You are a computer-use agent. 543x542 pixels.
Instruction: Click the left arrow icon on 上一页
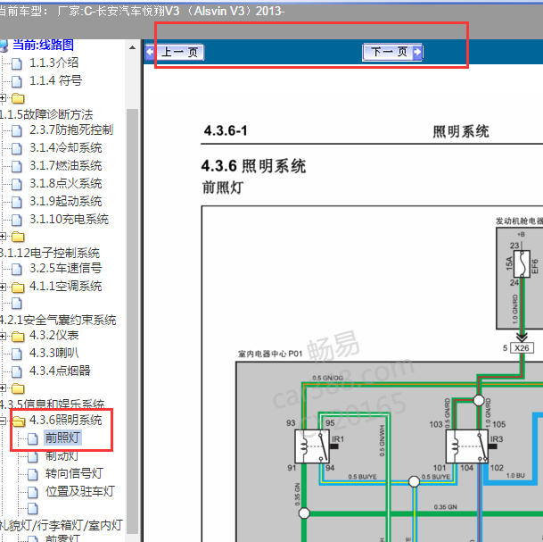[x=151, y=53]
